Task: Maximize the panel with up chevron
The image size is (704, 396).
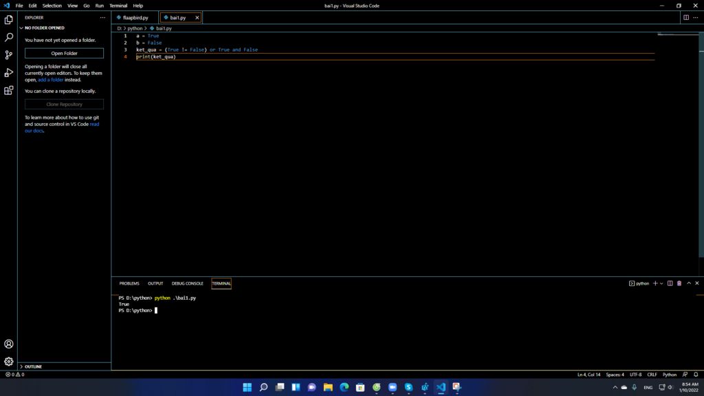Action: click(x=689, y=283)
